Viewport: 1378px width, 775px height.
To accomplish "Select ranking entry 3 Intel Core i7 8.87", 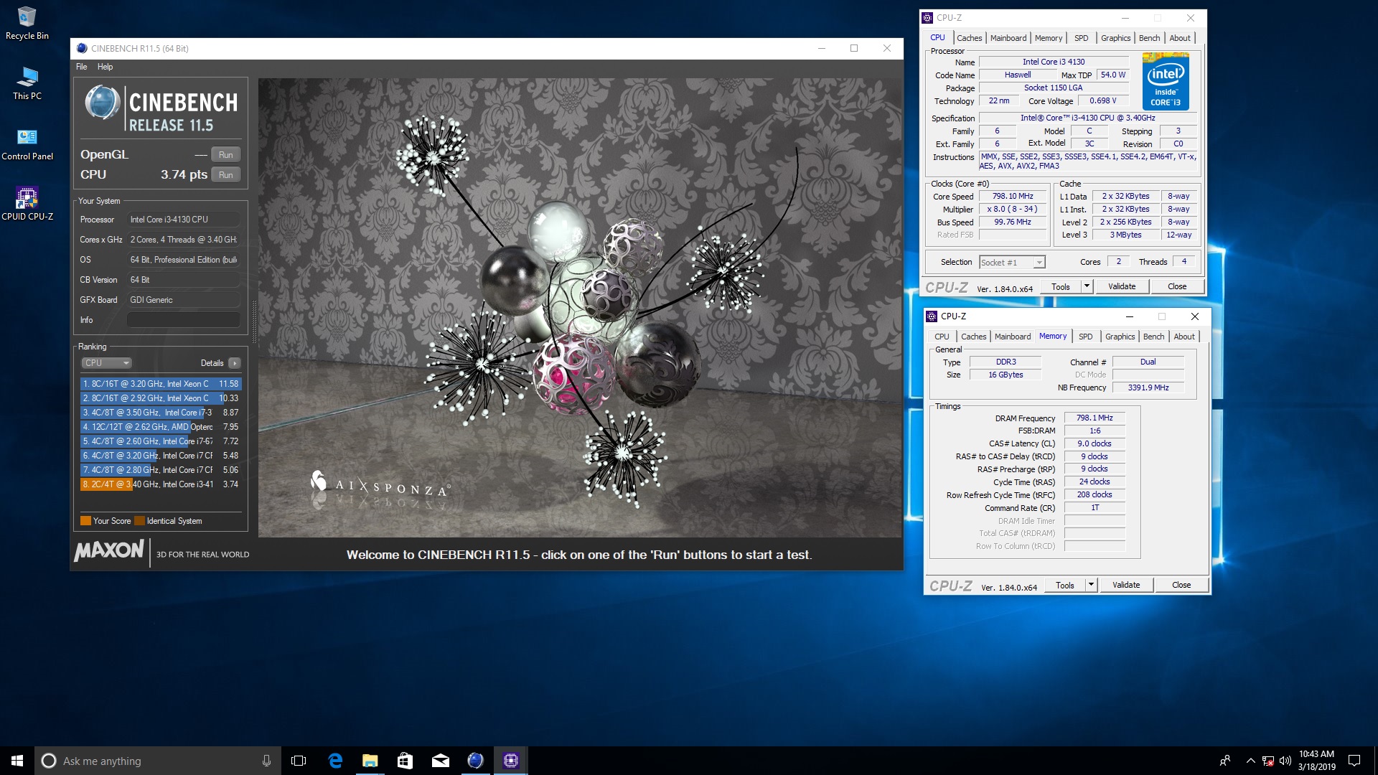I will pyautogui.click(x=161, y=413).
